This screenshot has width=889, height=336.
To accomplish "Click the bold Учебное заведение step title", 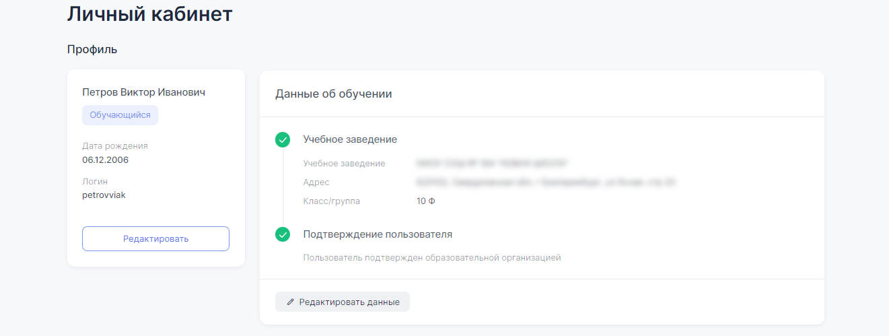I will pyautogui.click(x=350, y=139).
